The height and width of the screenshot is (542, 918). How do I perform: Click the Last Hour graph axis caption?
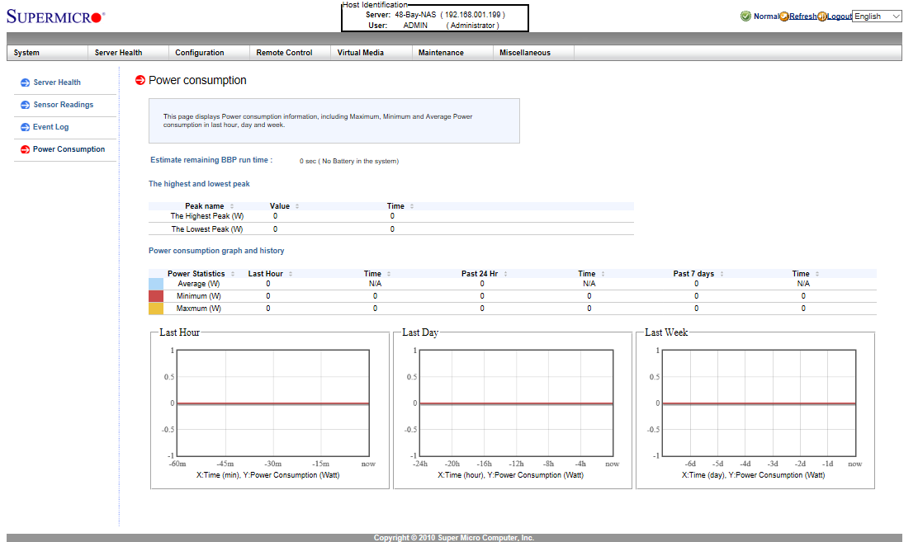(x=268, y=475)
